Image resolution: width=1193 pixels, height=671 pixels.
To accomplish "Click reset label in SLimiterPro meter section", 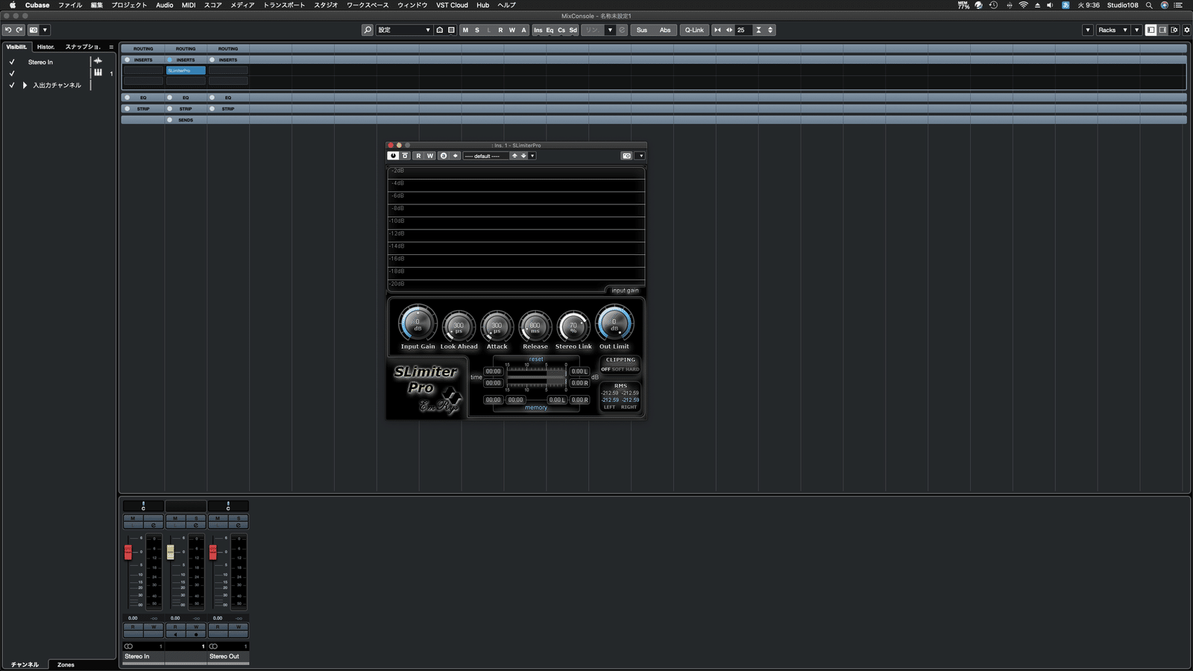I will click(536, 359).
